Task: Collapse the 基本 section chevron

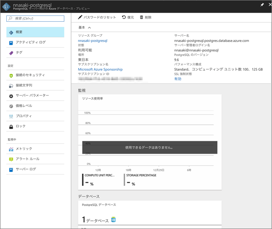Action: [89, 28]
